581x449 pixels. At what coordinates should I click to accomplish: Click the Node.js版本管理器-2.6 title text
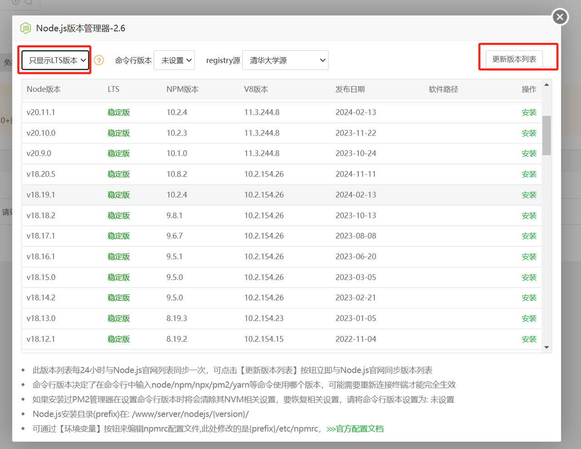click(x=81, y=28)
